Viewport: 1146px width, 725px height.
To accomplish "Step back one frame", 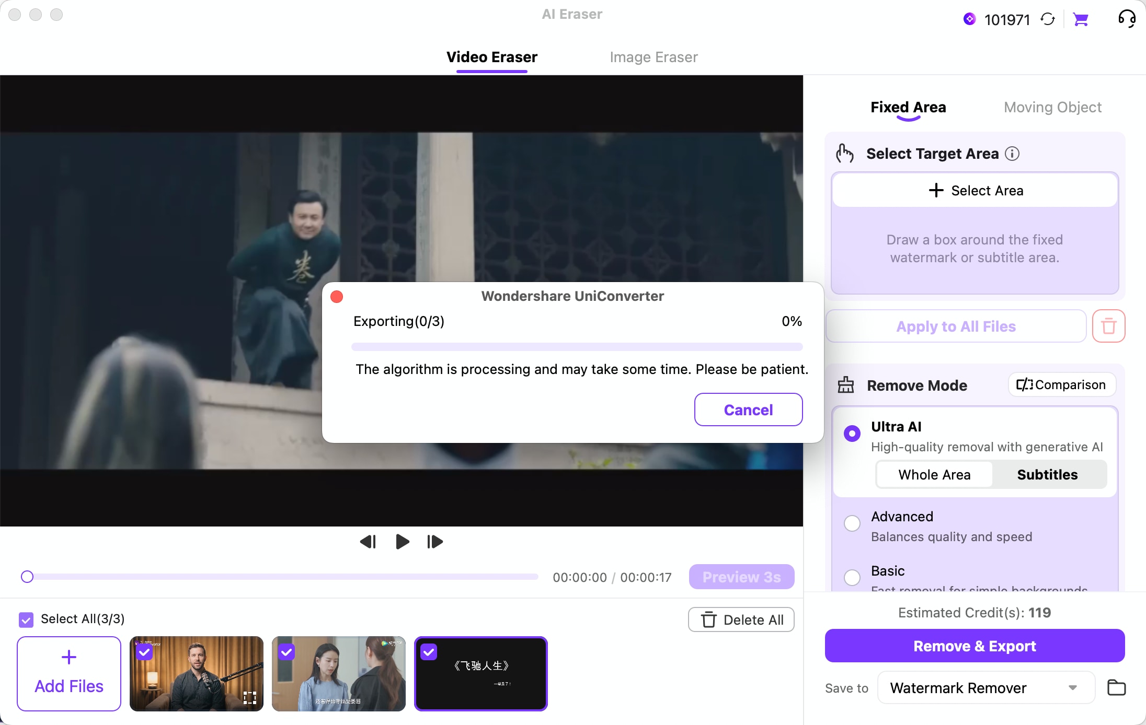I will (368, 542).
